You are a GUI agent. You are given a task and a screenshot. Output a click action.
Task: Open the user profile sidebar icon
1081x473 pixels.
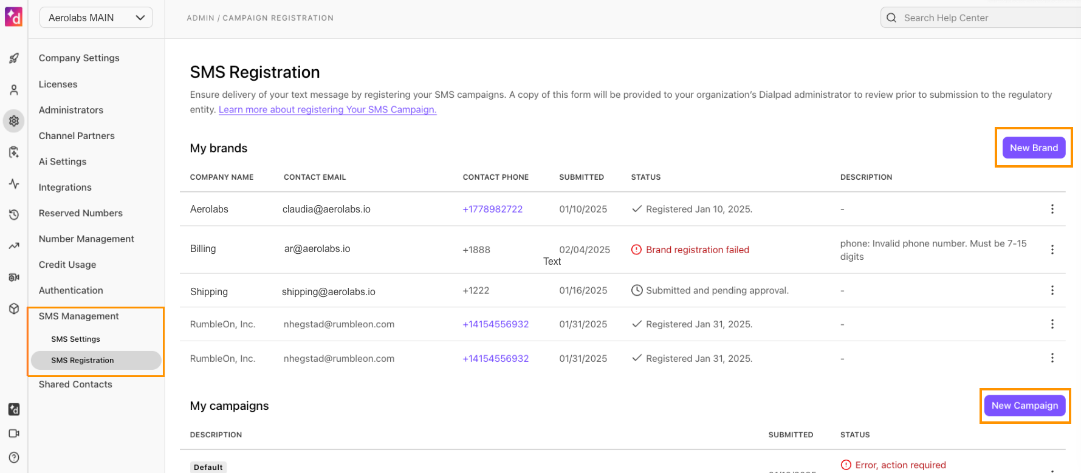[14, 90]
